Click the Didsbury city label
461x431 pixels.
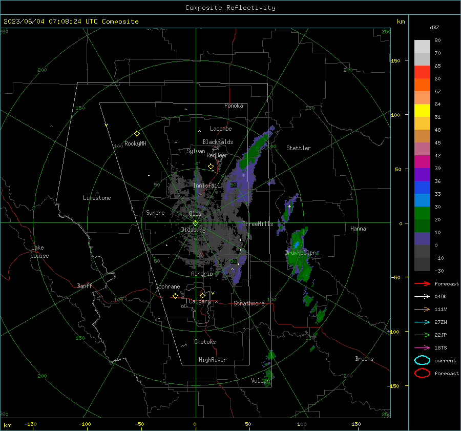click(x=193, y=230)
